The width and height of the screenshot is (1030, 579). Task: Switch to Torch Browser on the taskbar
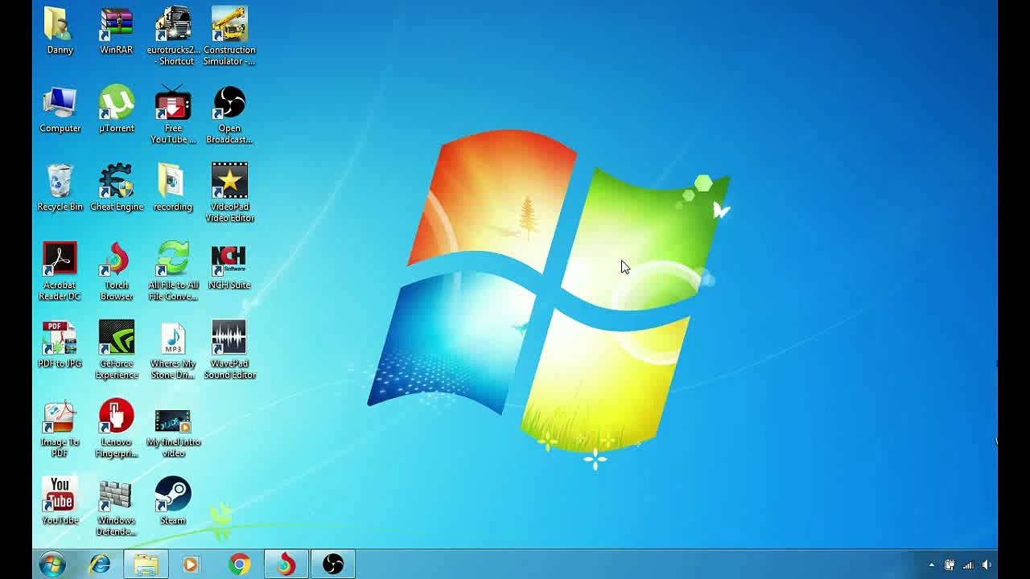(286, 565)
